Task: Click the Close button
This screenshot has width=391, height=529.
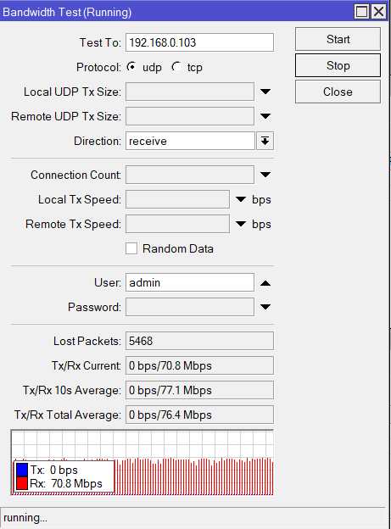Action: (338, 92)
